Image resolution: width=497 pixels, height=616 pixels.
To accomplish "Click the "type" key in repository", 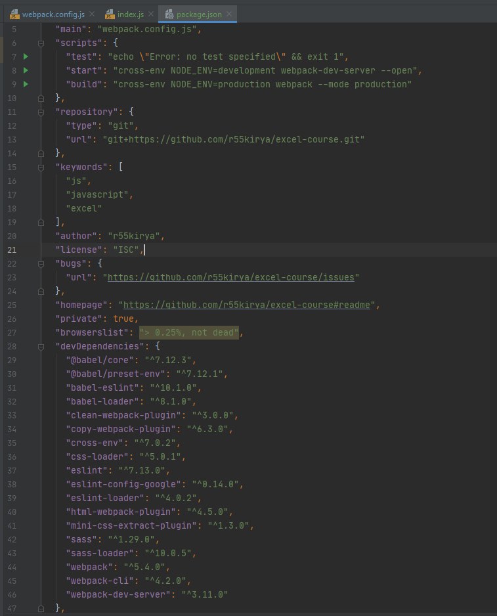I will click(x=81, y=125).
